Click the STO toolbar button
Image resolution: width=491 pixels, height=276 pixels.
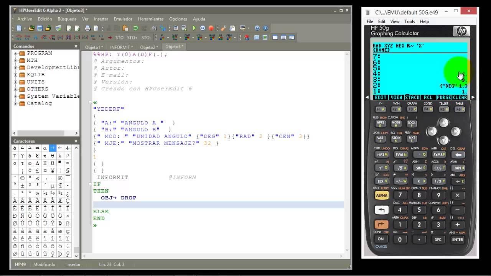coord(120,38)
